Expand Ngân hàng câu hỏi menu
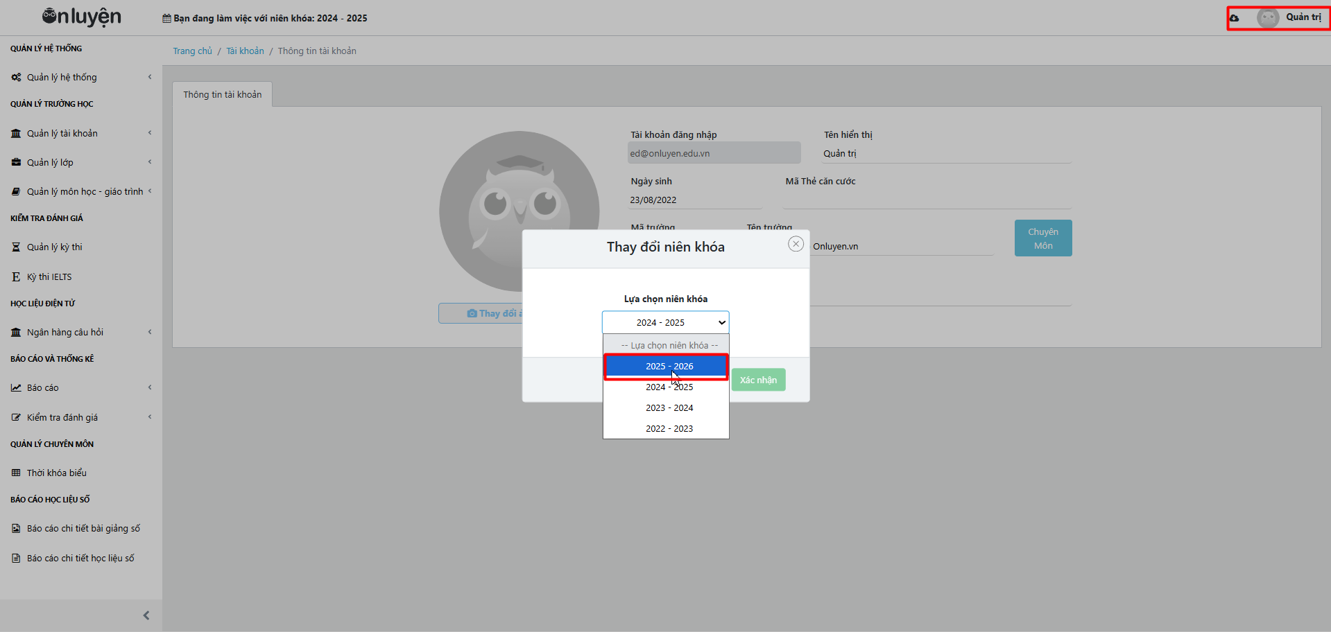The height and width of the screenshot is (632, 1331). [65, 333]
